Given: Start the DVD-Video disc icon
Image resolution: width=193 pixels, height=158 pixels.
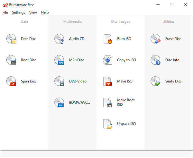Looking at the screenshot, I should [59, 81].
